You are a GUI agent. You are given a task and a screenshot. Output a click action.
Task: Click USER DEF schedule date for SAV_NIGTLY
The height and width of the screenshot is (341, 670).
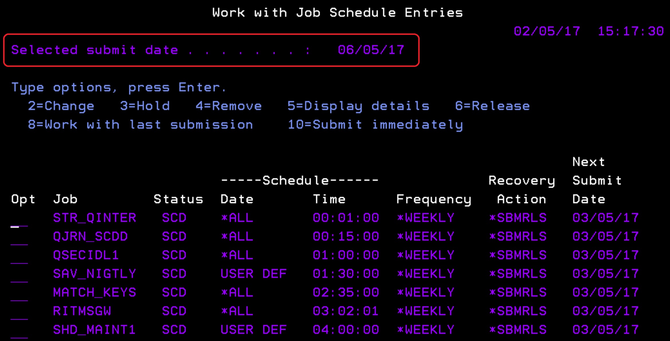click(x=254, y=274)
